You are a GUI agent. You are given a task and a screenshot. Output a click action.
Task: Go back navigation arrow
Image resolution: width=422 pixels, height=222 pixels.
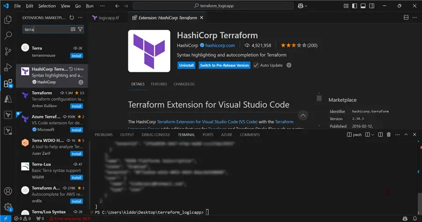point(117,6)
